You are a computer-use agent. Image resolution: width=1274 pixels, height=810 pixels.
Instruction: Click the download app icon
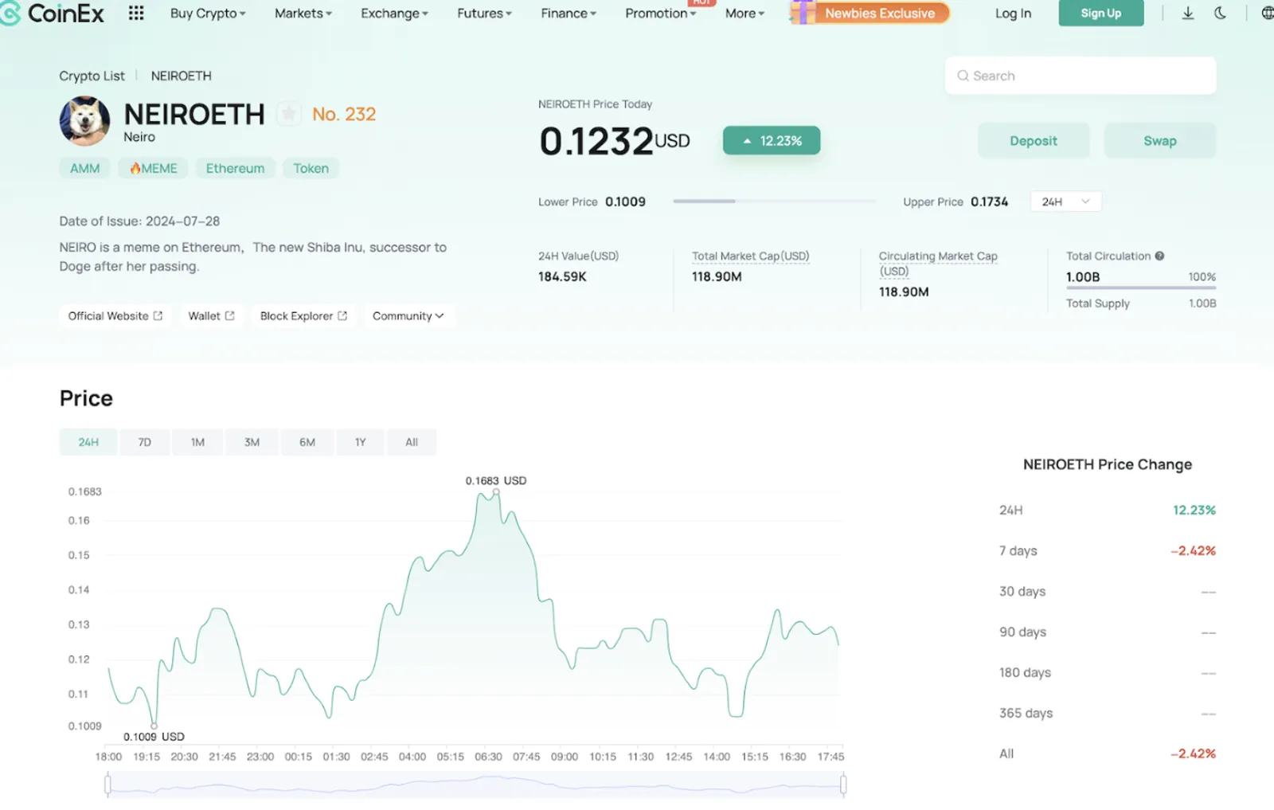click(x=1187, y=13)
